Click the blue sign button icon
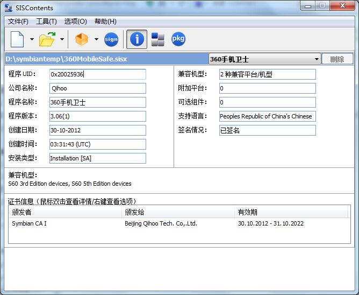The image size is (359, 295). click(x=111, y=39)
